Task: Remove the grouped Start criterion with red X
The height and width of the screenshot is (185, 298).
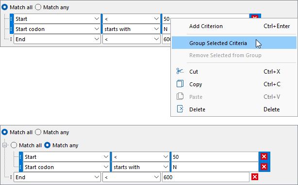Action: click(264, 156)
